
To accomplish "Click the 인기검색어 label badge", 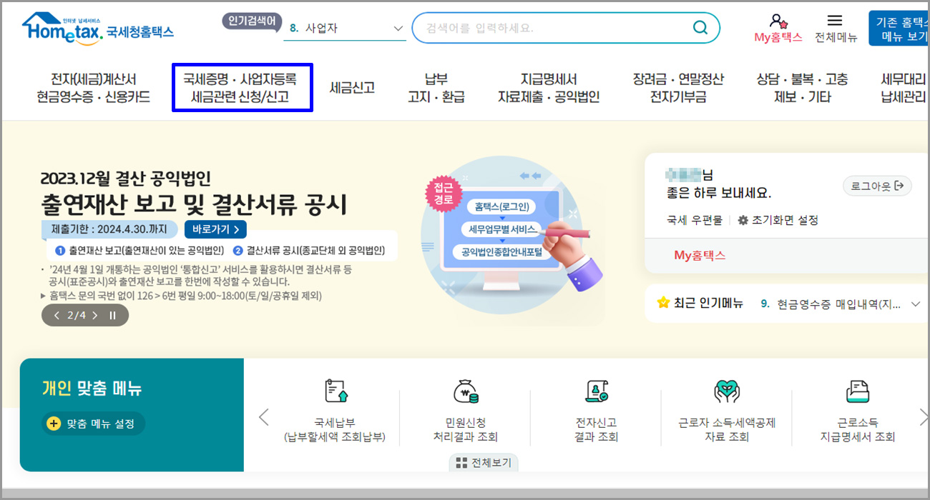I will pos(251,21).
